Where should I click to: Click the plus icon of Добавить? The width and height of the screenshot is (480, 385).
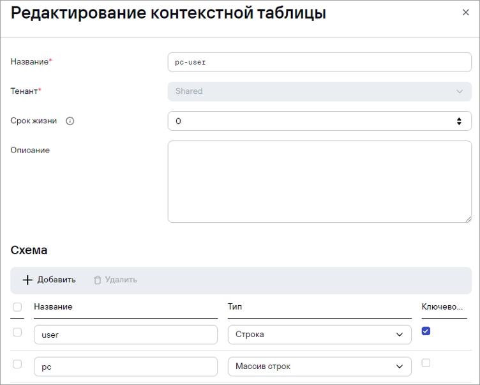tap(27, 280)
